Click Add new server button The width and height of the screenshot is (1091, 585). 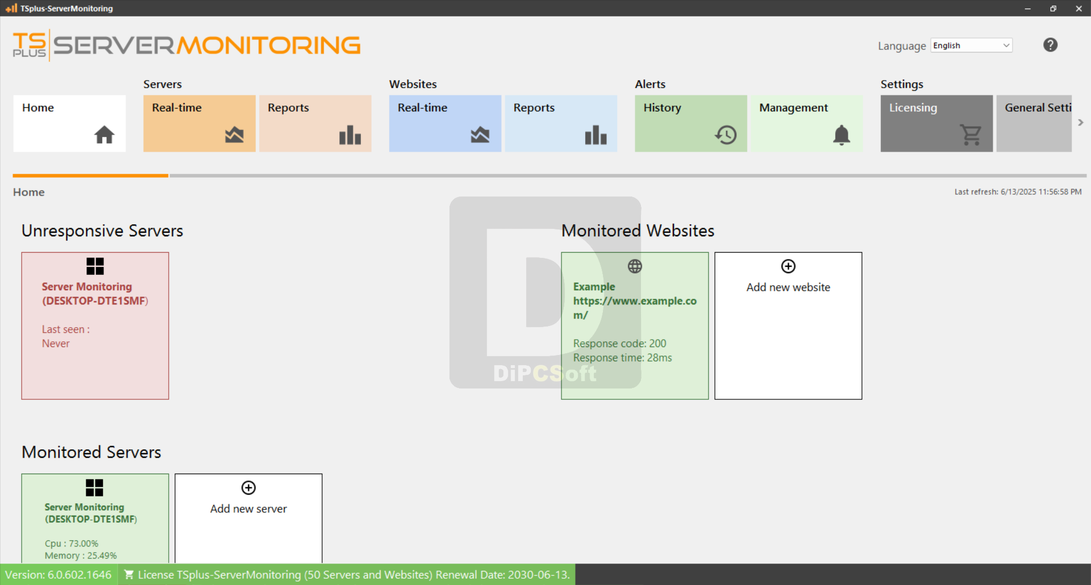point(248,519)
